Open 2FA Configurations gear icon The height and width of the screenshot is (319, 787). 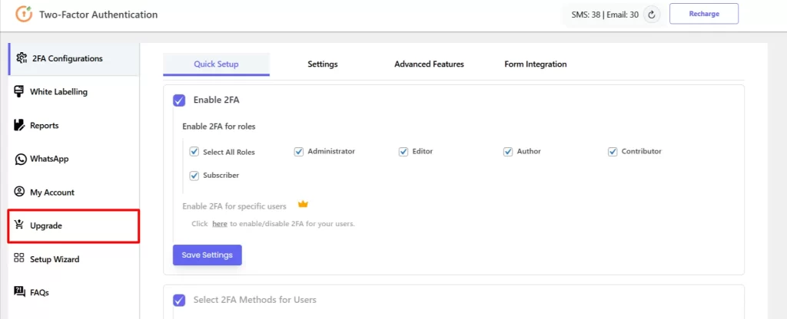22,58
